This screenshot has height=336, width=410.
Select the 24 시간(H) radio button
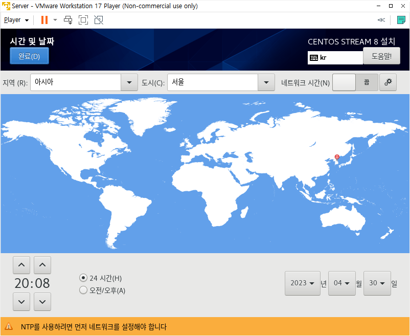pyautogui.click(x=83, y=278)
